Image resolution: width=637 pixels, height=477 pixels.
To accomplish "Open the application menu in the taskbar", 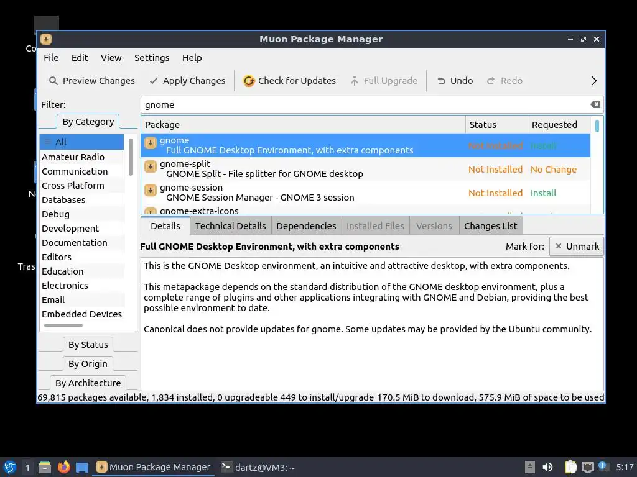I will (10, 467).
